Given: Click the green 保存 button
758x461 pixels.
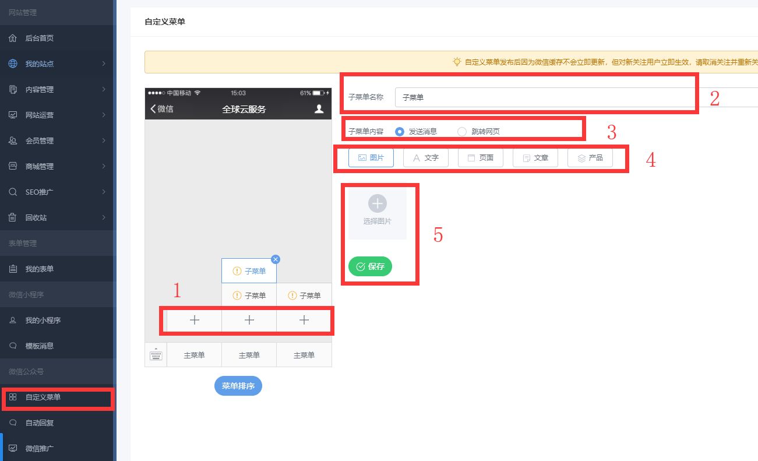Looking at the screenshot, I should (x=370, y=266).
